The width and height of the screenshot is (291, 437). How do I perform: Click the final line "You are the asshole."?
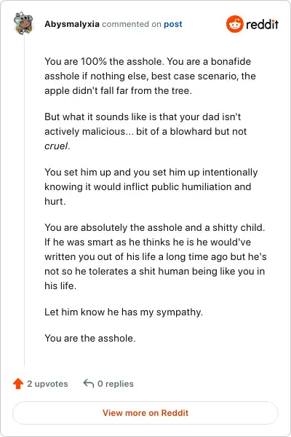(90, 339)
